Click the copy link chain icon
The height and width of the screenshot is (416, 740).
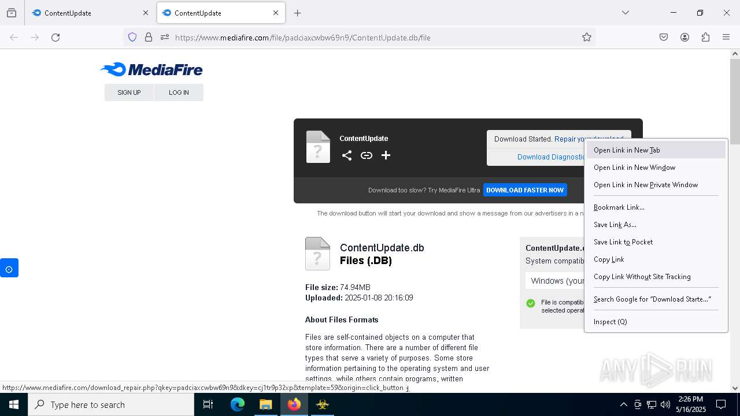coord(367,155)
